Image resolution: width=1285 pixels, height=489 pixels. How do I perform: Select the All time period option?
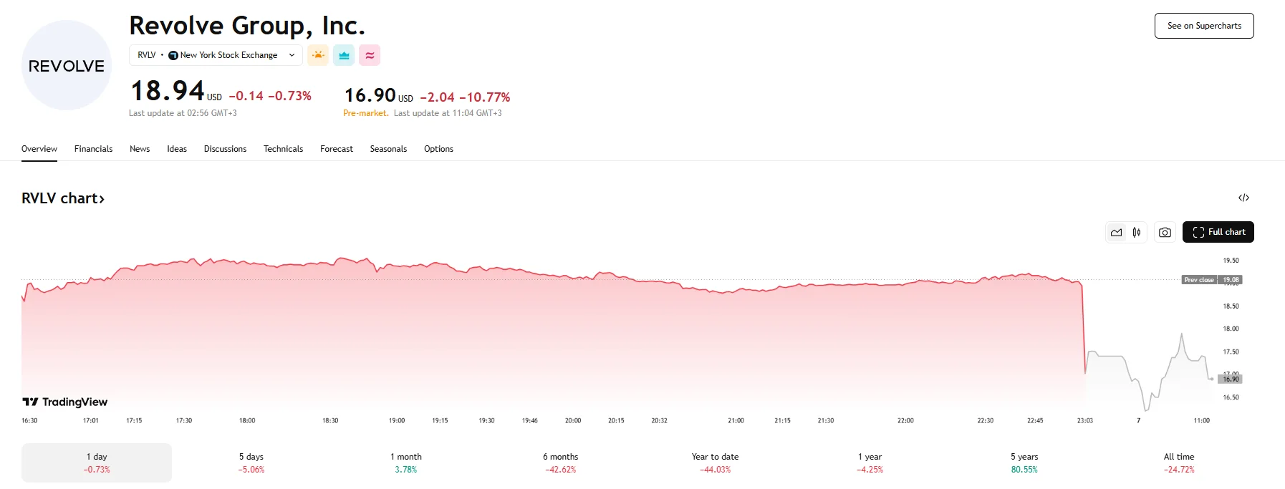tap(1178, 462)
